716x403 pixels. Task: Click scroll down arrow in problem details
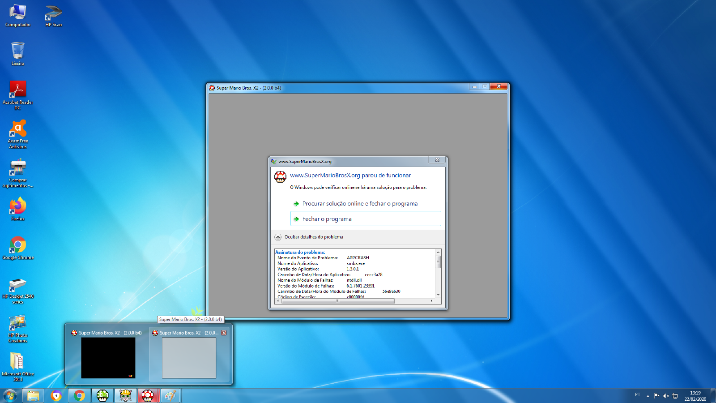pos(438,295)
